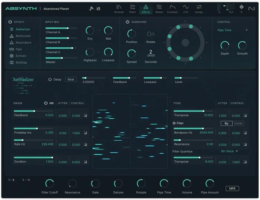
Task: Open the Assign view icon
Action: coord(199,7)
